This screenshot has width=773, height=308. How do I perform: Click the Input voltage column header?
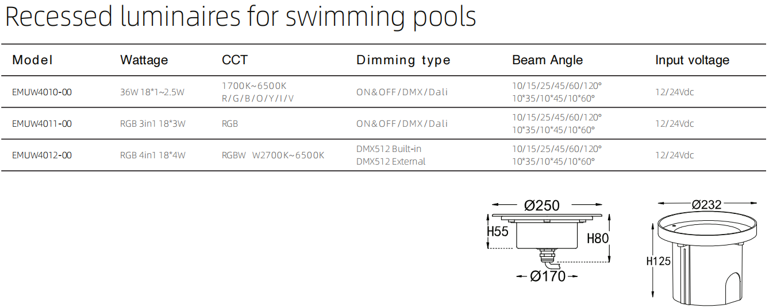click(692, 60)
